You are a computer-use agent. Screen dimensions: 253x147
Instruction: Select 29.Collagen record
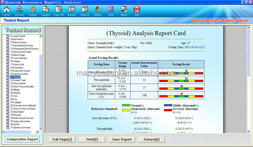click(16, 102)
